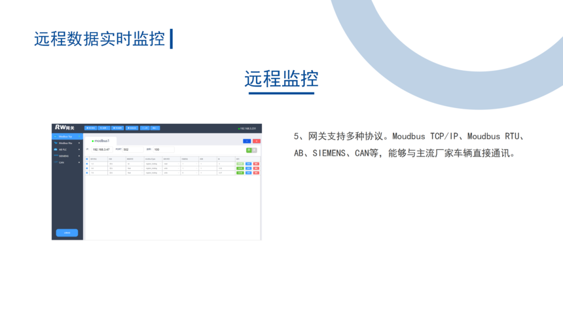Open the modbusType dropdown in first row
This screenshot has height=317, width=563.
pos(153,163)
